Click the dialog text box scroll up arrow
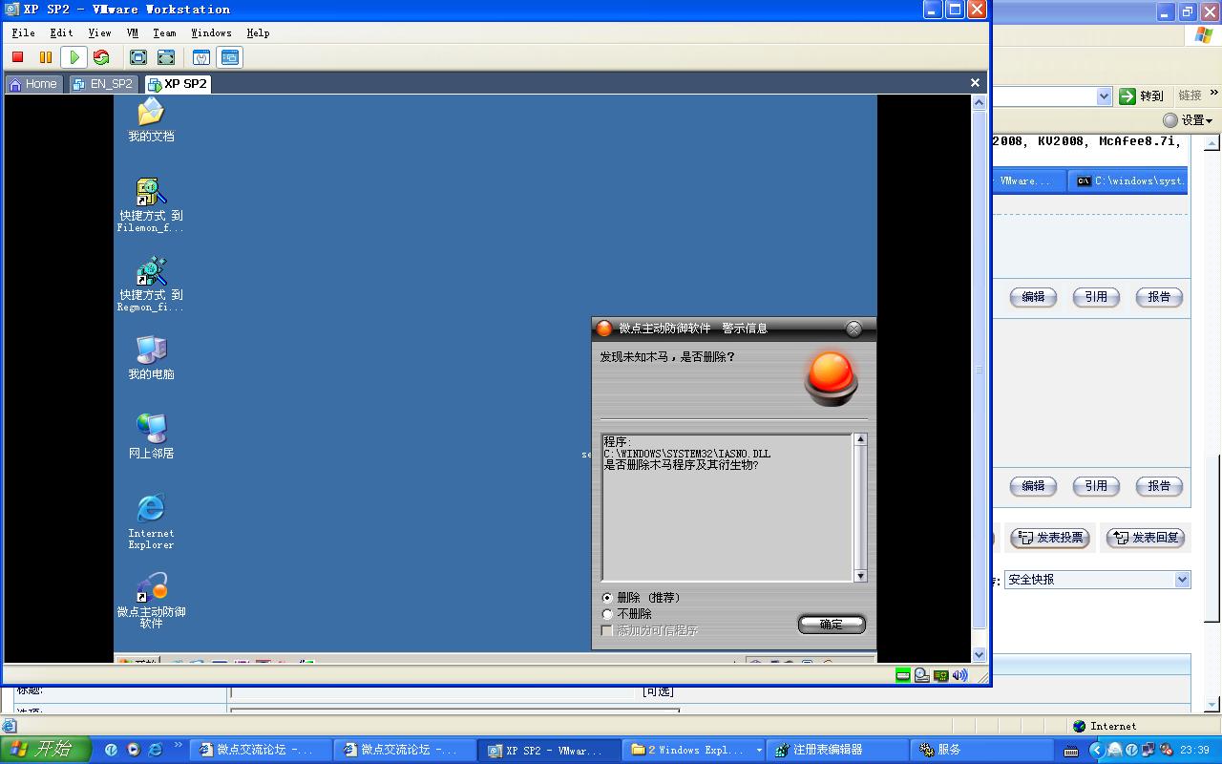This screenshot has height=764, width=1222. pos(860,439)
